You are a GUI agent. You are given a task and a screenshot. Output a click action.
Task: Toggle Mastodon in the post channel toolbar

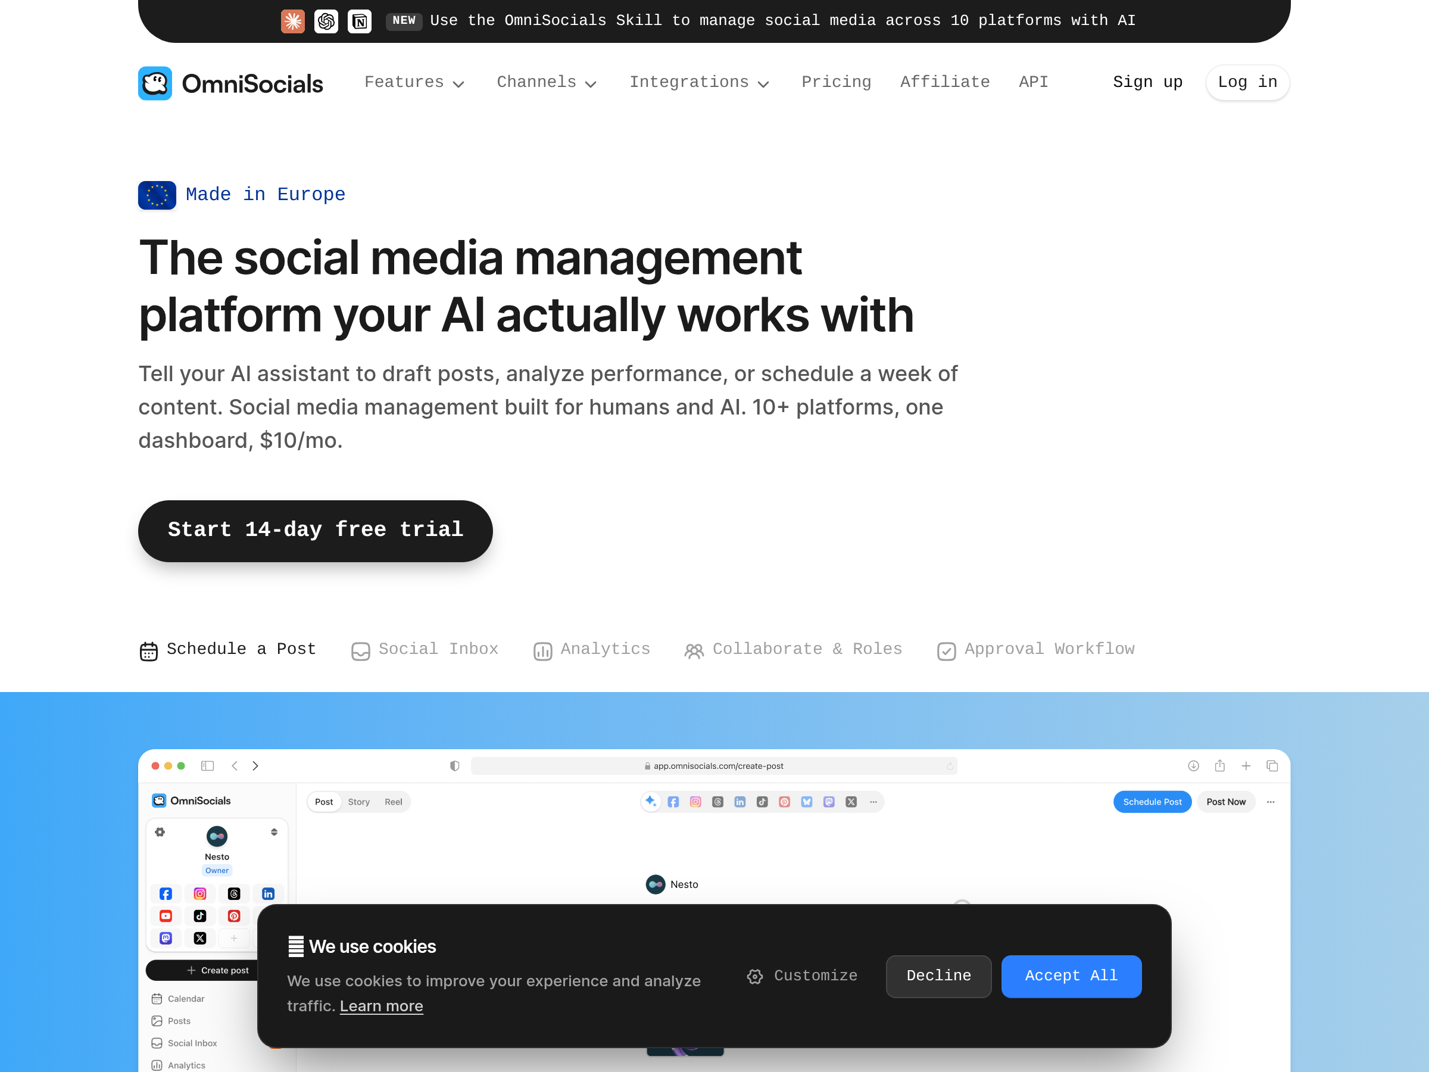click(829, 802)
